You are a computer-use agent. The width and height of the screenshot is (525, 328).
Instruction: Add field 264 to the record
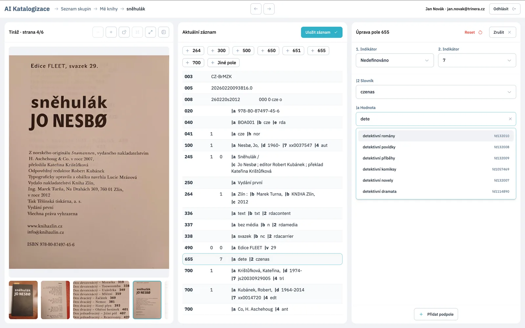193,51
